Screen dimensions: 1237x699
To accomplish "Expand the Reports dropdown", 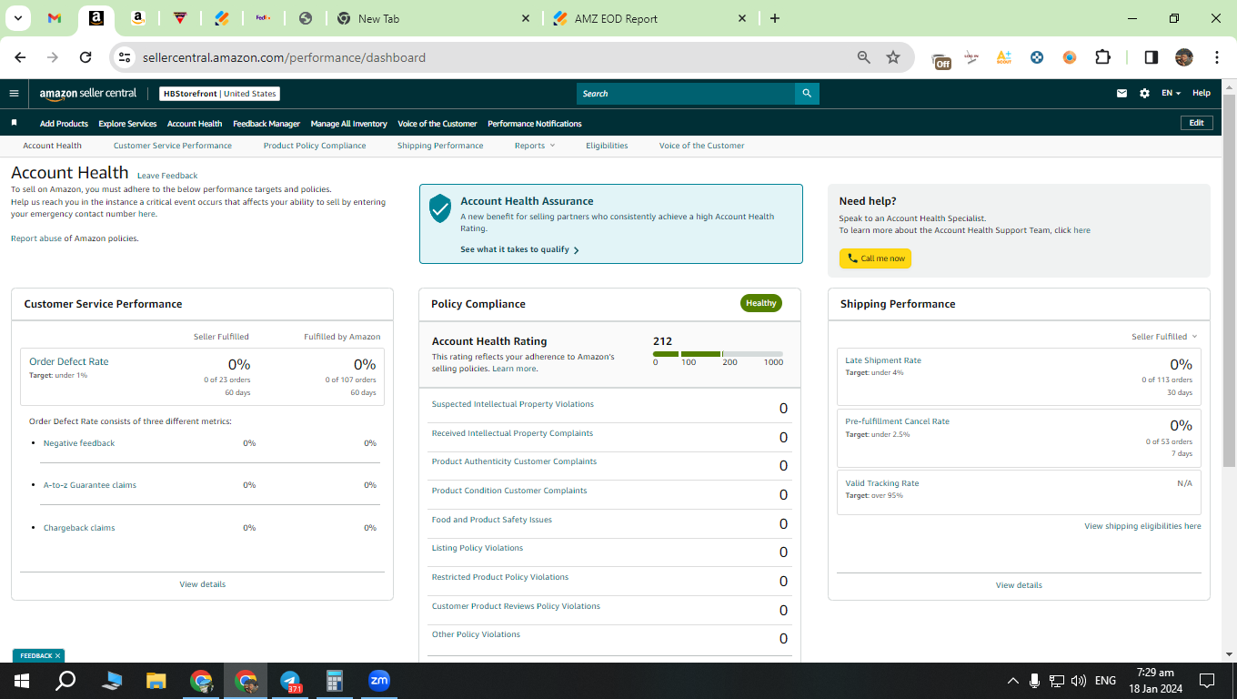I will [534, 146].
